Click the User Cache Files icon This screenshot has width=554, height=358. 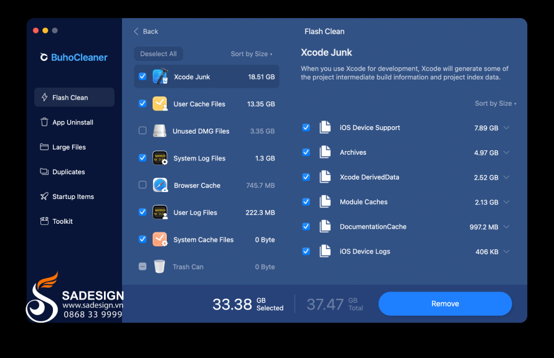160,104
